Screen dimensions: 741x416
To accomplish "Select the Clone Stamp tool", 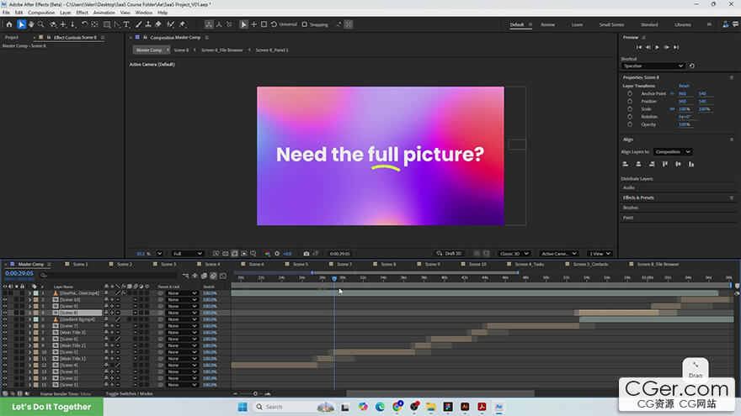I will (148, 24).
